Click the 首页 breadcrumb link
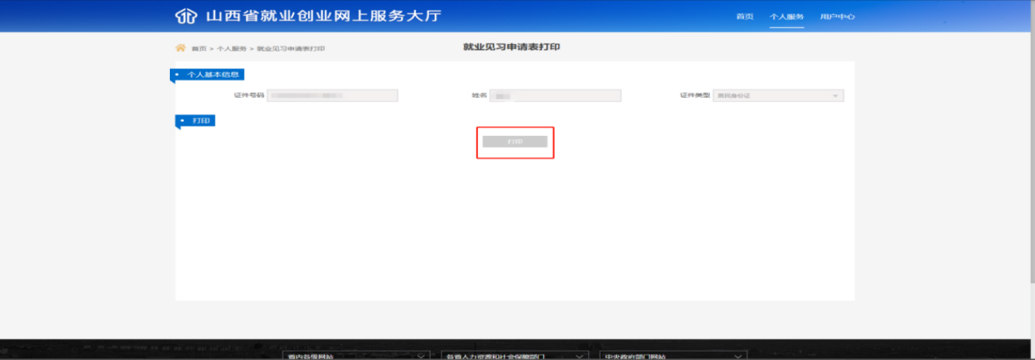1035x360 pixels. [199, 49]
